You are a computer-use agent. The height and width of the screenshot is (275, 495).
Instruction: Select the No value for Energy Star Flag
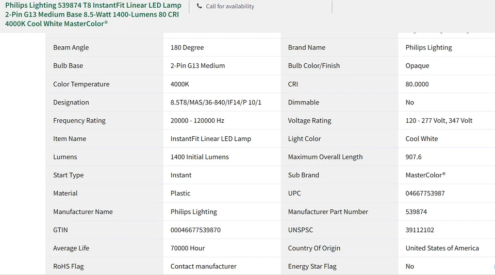409,266
